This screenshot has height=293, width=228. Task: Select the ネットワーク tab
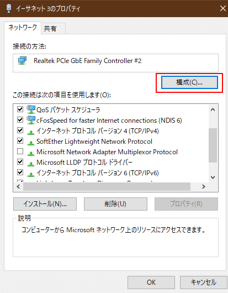(23, 28)
